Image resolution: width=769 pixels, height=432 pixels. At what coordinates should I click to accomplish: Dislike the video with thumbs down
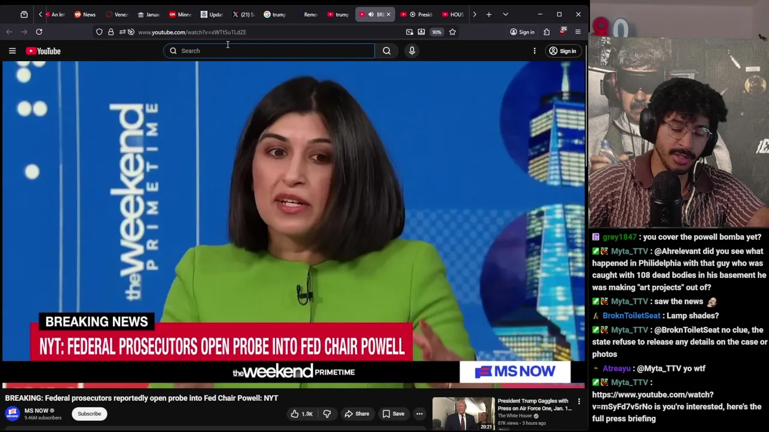pyautogui.click(x=327, y=413)
